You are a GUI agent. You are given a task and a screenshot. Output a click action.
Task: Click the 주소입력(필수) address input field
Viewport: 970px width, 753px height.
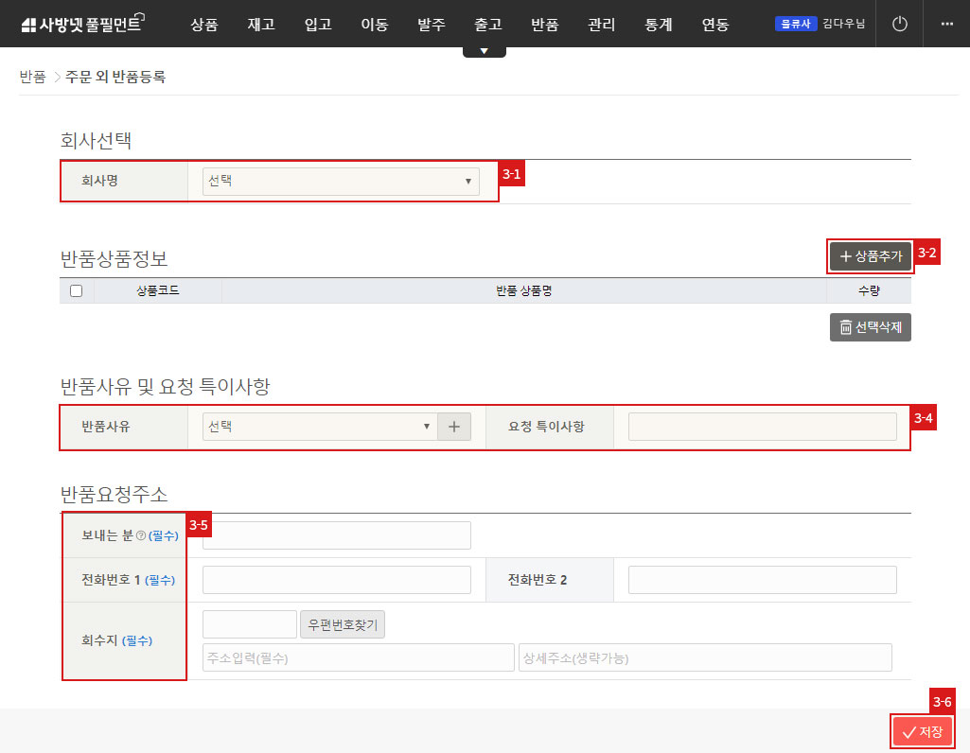(358, 657)
